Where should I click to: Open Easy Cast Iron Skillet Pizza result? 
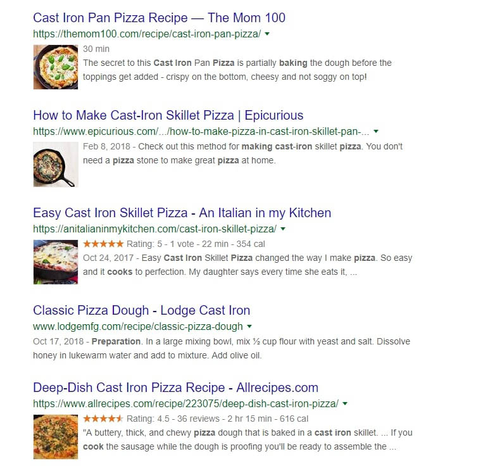(182, 213)
